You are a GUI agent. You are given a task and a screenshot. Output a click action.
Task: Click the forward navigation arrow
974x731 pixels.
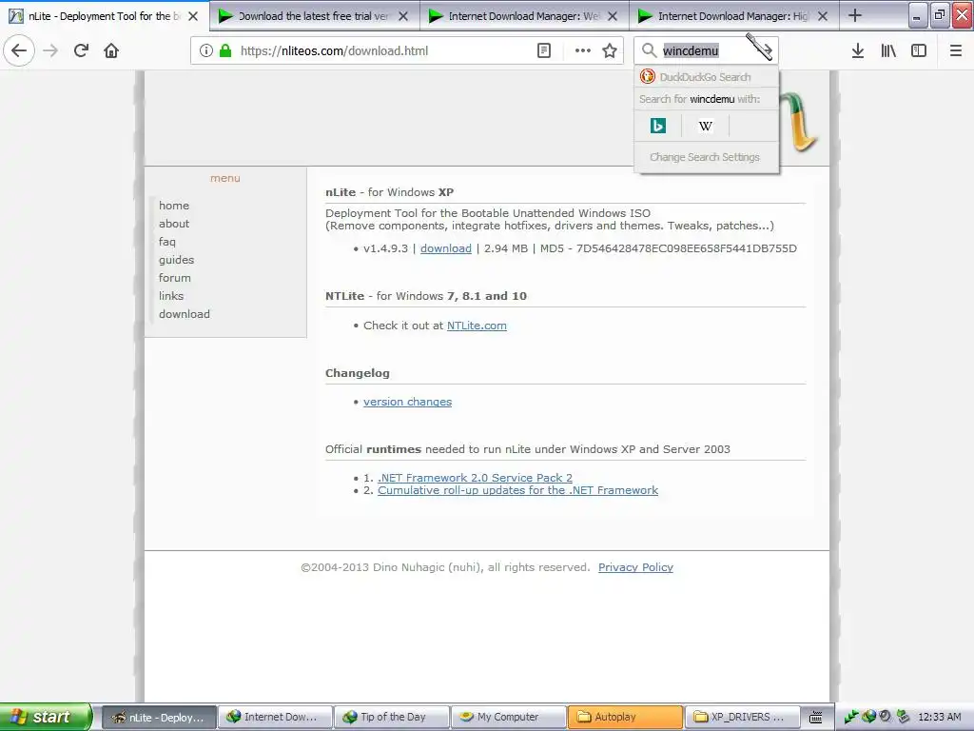click(50, 50)
